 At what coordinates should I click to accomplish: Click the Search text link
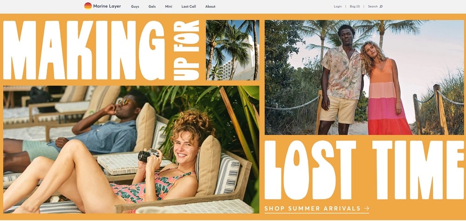pyautogui.click(x=373, y=6)
